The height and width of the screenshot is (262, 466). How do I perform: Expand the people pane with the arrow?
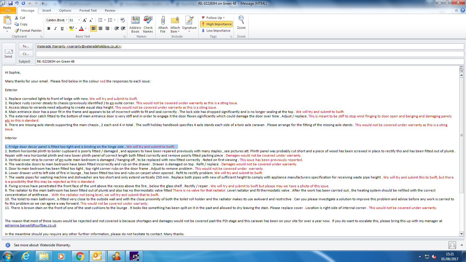point(462,245)
